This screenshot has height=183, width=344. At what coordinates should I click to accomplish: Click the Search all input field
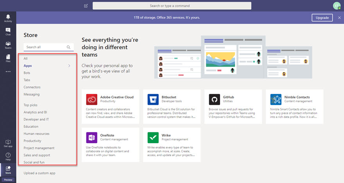[49, 47]
